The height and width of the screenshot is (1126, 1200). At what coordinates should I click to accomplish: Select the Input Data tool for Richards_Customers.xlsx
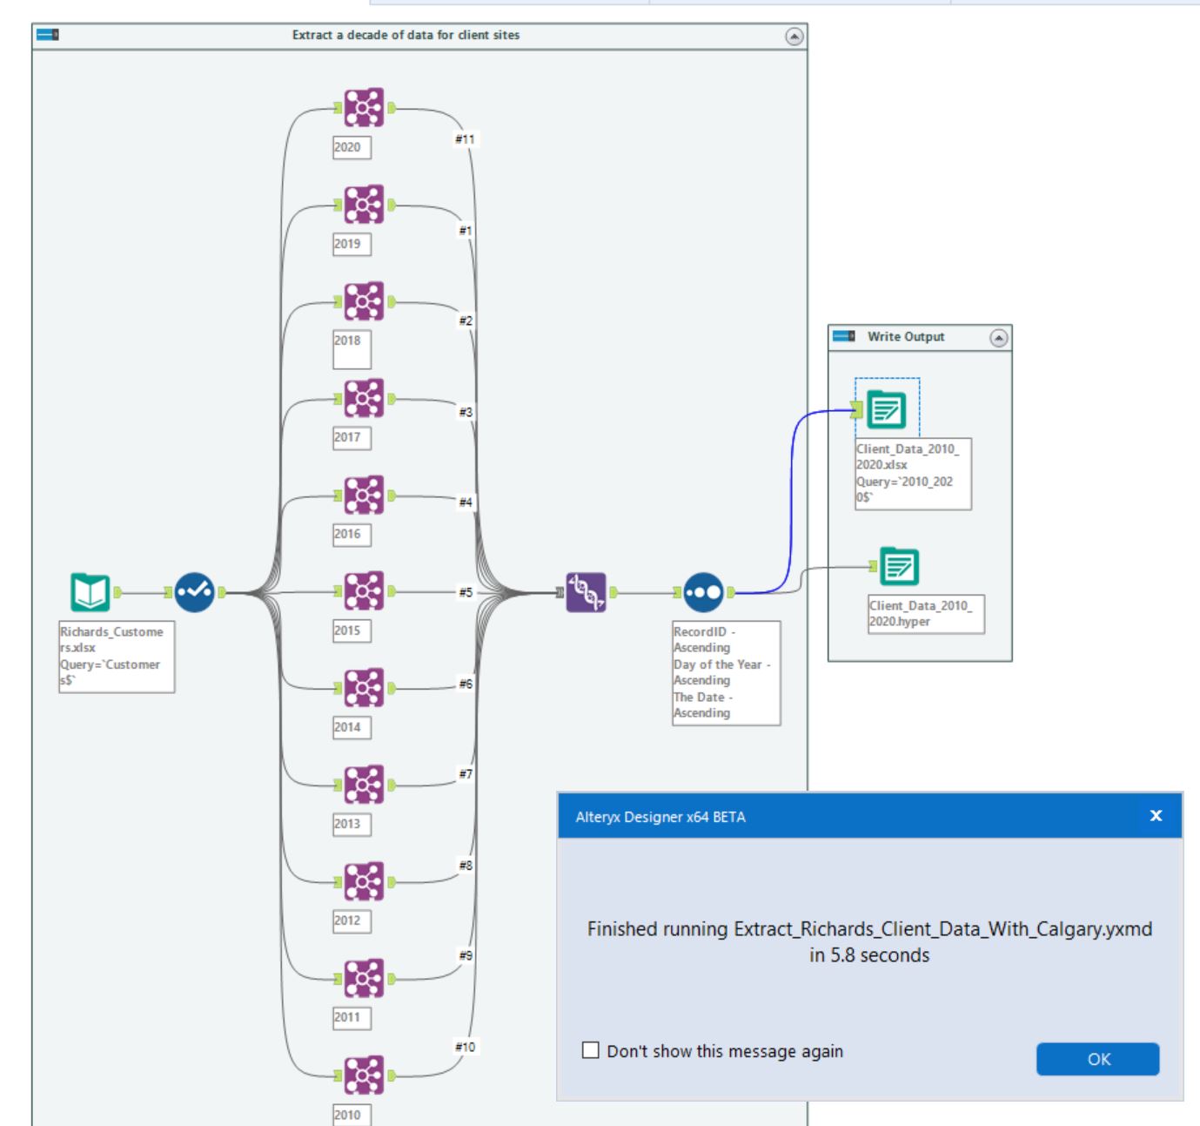coord(90,593)
